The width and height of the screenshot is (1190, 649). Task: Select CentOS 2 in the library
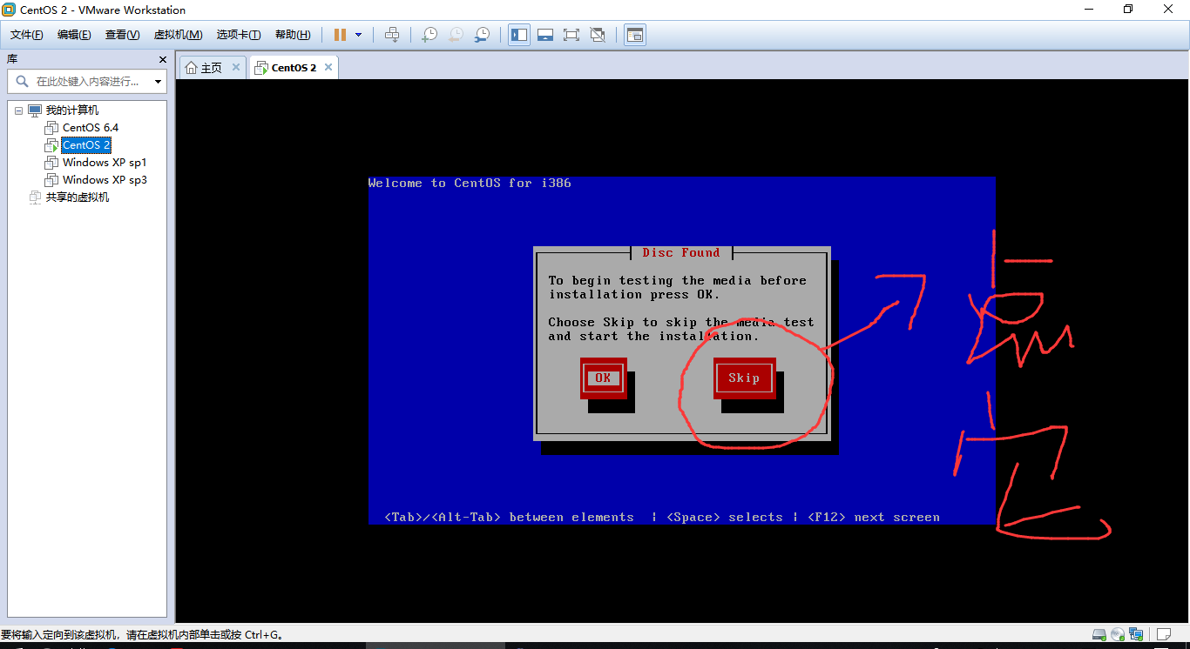tap(86, 145)
